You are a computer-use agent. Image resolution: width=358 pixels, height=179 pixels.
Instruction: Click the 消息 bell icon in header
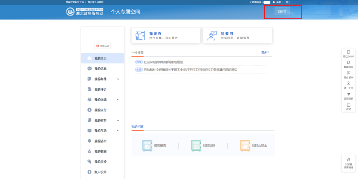click(x=274, y=2)
